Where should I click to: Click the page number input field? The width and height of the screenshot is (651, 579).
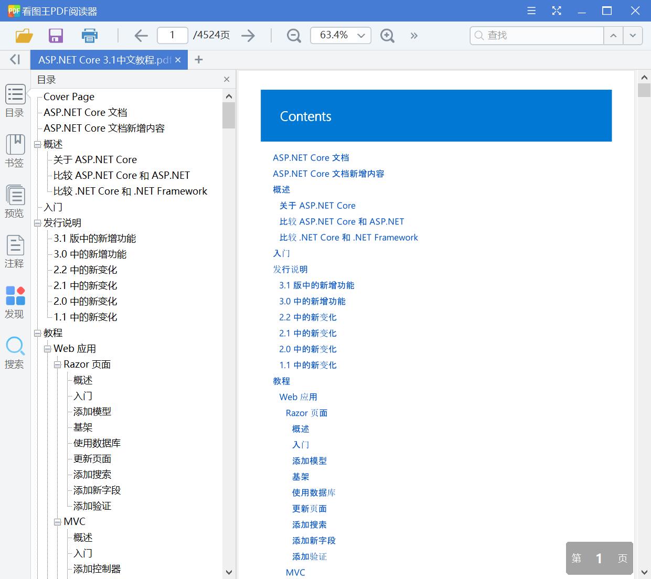click(x=172, y=35)
